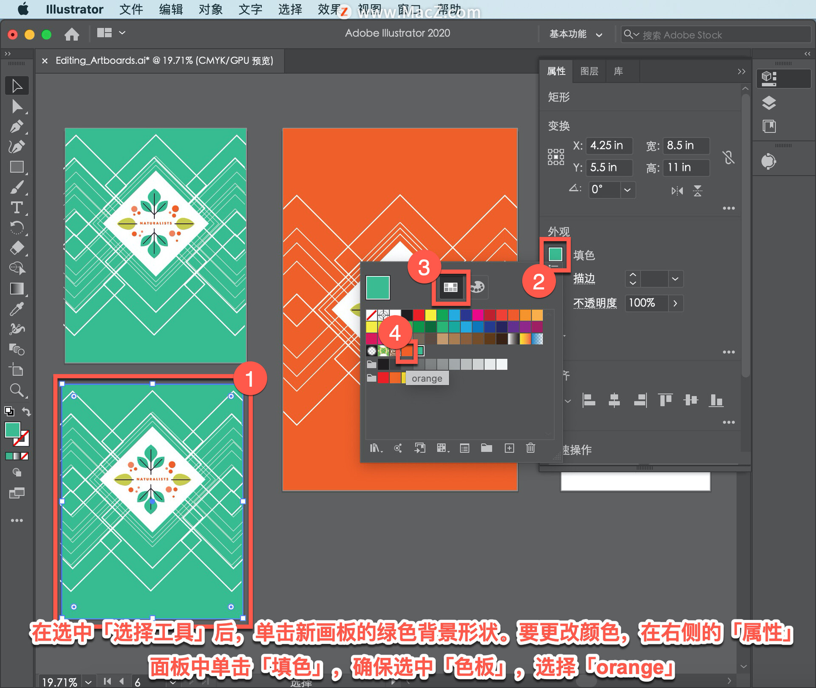The height and width of the screenshot is (688, 816).
Task: Open the 对象 menu
Action: pos(210,9)
